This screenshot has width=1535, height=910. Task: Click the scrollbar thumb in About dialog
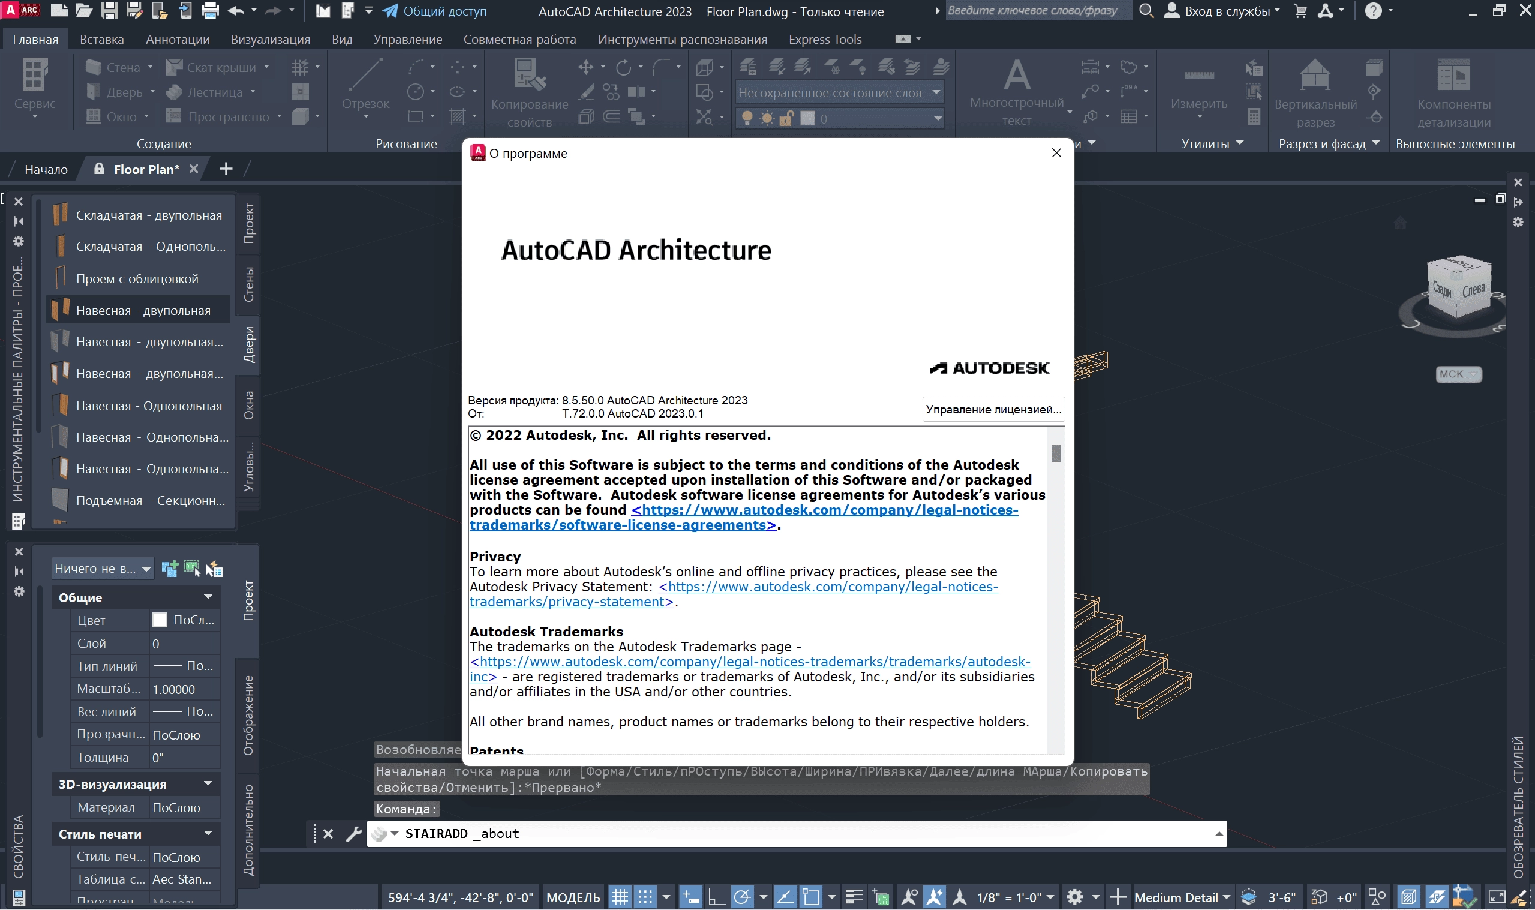point(1056,453)
